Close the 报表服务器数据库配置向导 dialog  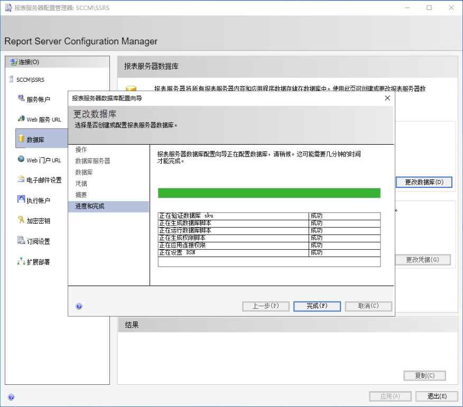[387, 98]
